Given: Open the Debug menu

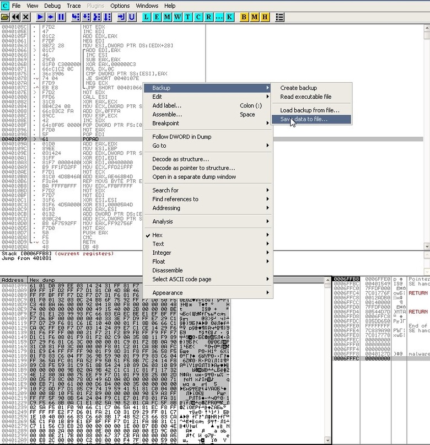Looking at the screenshot, I should (52, 6).
